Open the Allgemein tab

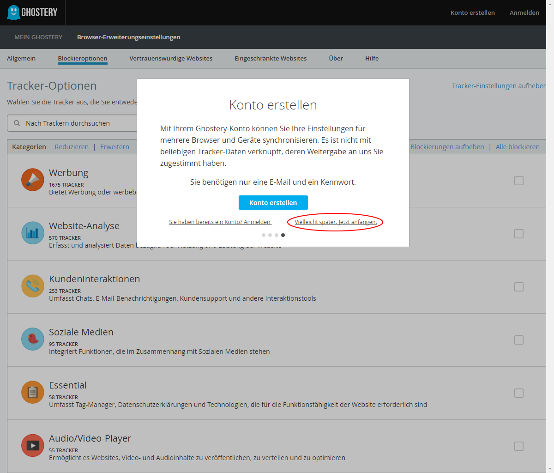pos(21,58)
